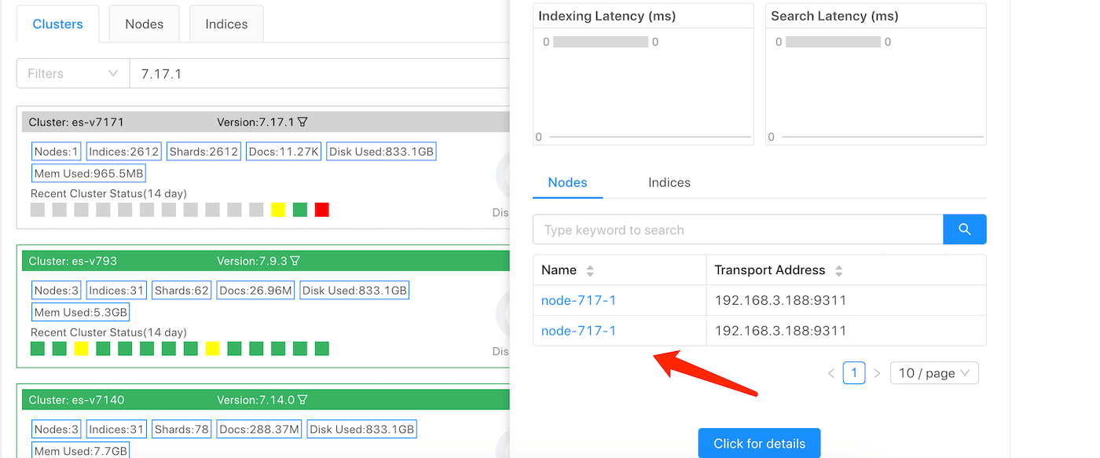Viewport: 1100px width, 458px height.
Task: Click green status square of es-v7171 cluster
Action: [x=299, y=210]
